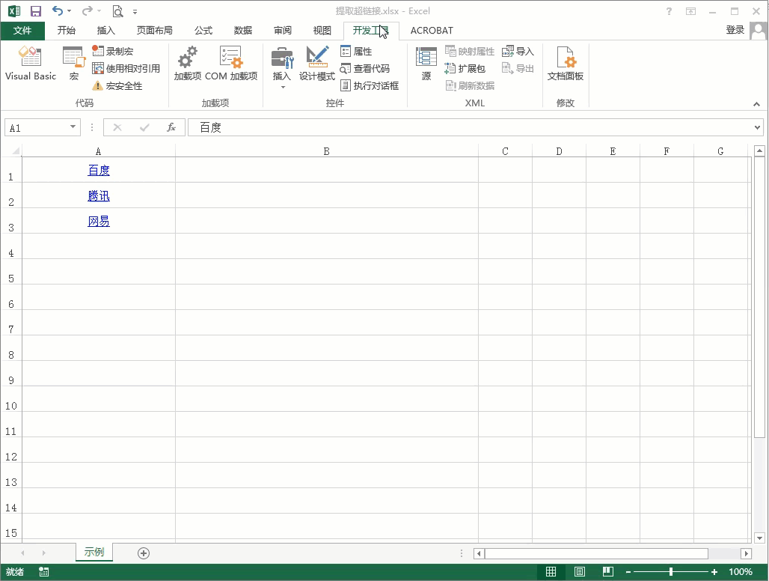Toggle 设计模式 design mode
Viewport: 769px width, 581px height.
coord(317,63)
